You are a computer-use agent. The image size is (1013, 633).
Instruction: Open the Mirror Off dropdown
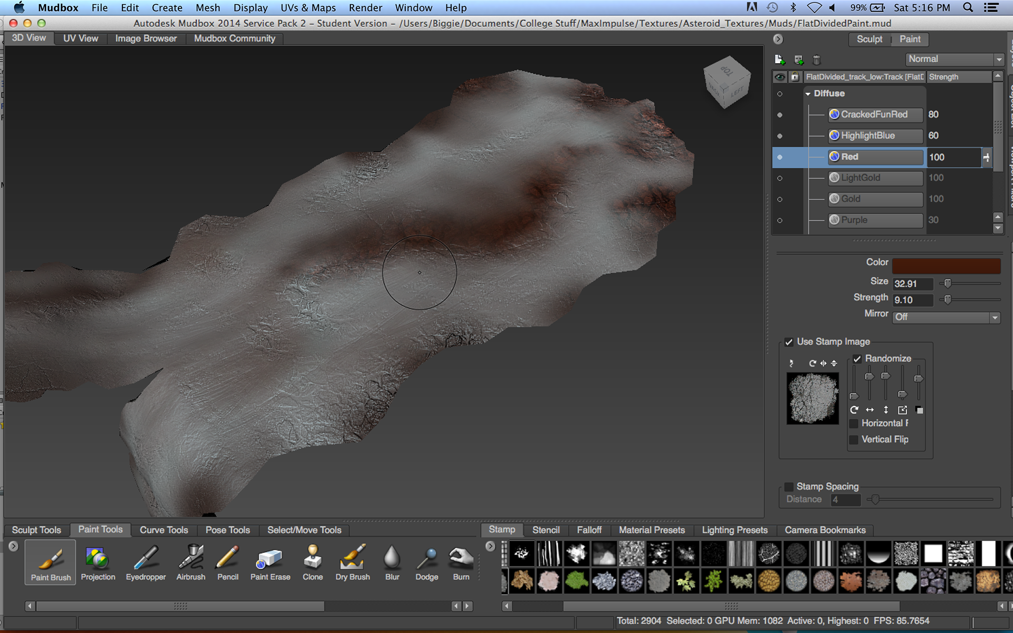(x=947, y=317)
